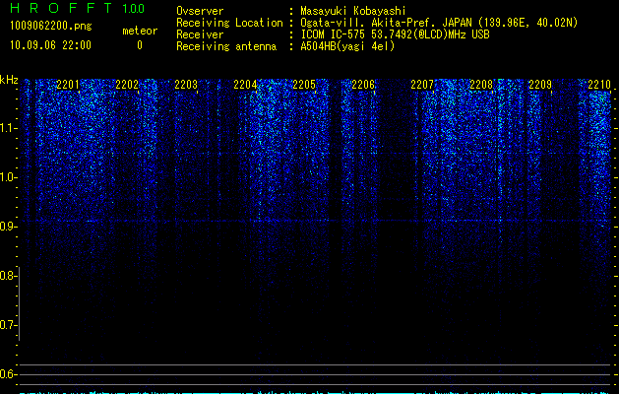Image resolution: width=619 pixels, height=394 pixels.
Task: Click the 2204 time marker
Action: coord(245,85)
